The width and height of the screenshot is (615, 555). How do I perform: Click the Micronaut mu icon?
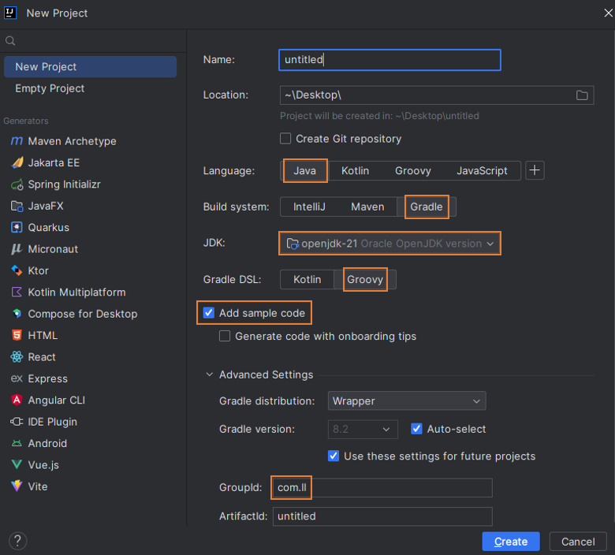[17, 249]
